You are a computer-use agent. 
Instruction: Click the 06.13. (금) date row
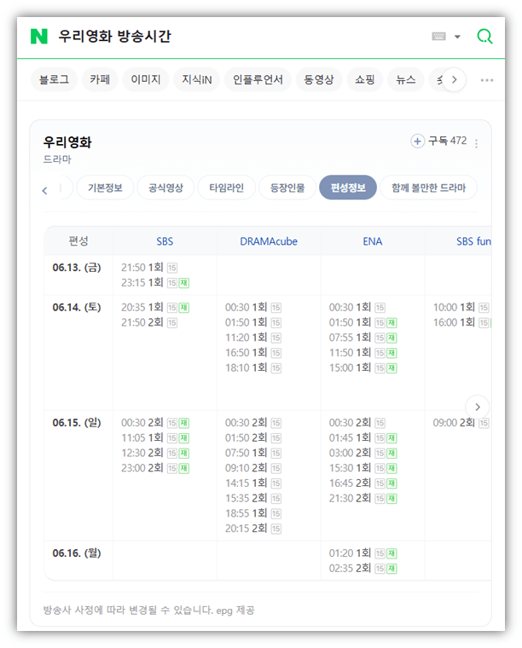77,268
